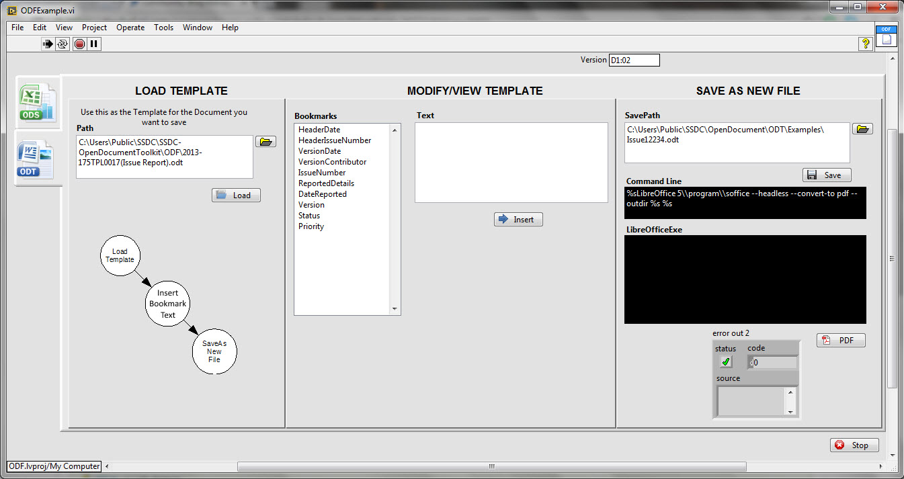
Task: Click the Pause toolbar icon
Action: (x=94, y=44)
